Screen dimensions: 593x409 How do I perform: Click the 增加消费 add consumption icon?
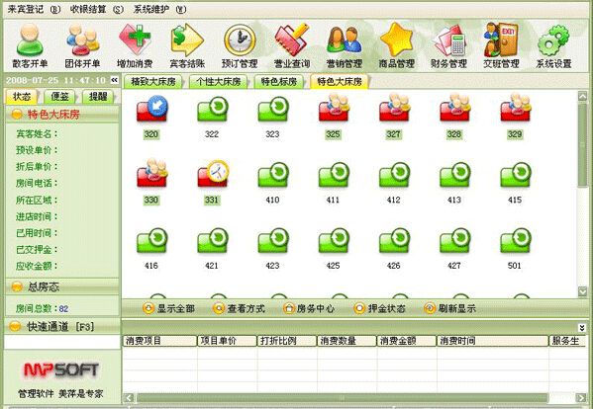point(135,45)
